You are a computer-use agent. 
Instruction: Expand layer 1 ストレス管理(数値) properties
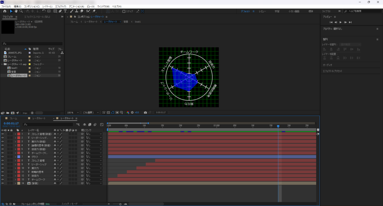[x=15, y=134]
